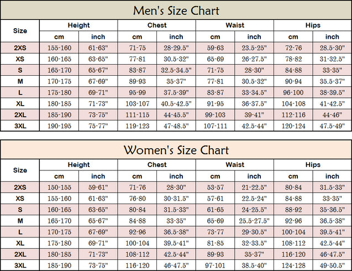Click the "Men's Size Chart" title

click(176, 11)
